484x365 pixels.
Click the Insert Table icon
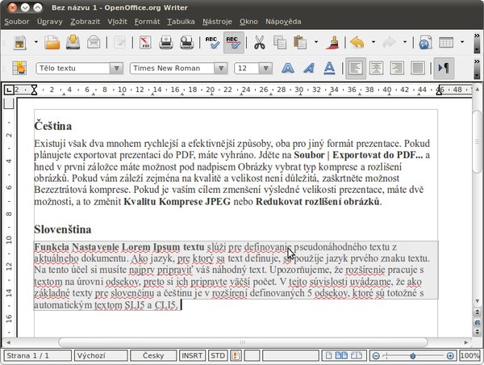(446, 43)
